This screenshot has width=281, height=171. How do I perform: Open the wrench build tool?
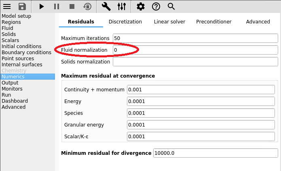pyautogui.click(x=106, y=6)
